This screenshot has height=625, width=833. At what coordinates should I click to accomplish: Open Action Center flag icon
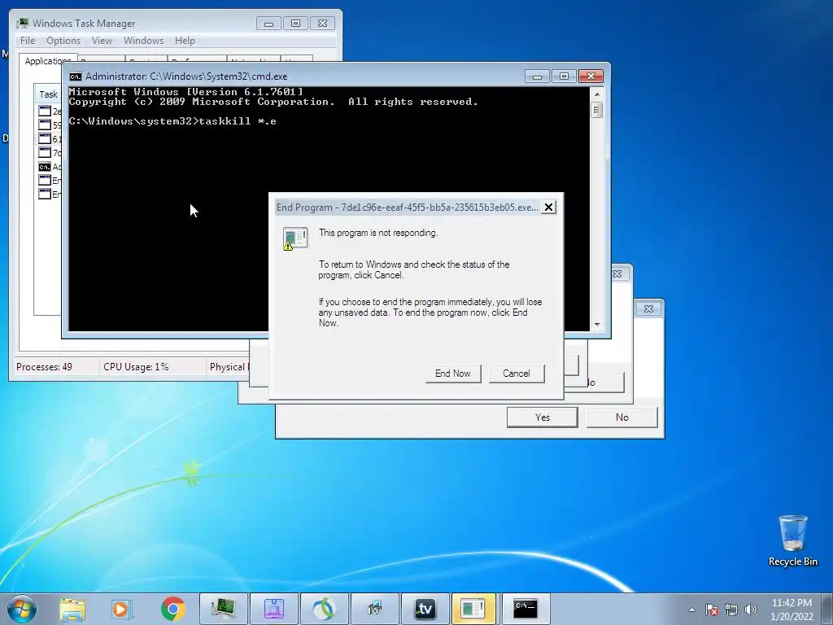coord(712,610)
